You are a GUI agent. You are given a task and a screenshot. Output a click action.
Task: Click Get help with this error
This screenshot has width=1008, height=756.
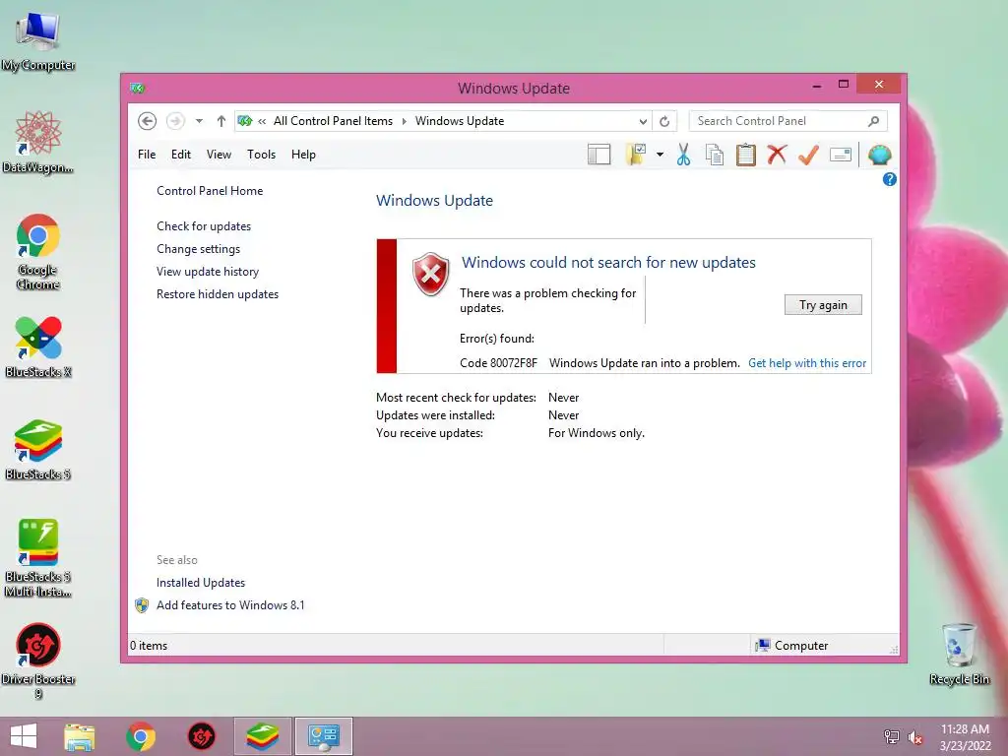click(807, 363)
